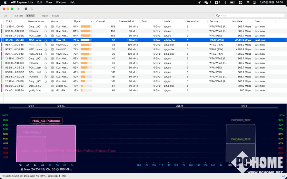Show All networks filter

6,16
